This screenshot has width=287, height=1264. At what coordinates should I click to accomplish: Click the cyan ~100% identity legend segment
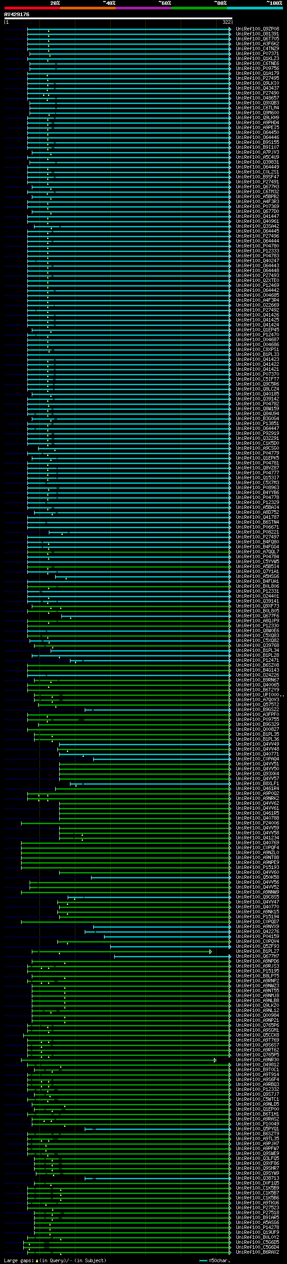pyautogui.click(x=255, y=8)
